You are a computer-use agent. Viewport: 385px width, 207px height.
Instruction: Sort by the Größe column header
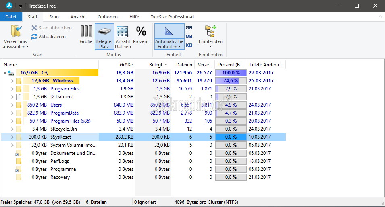coord(117,65)
